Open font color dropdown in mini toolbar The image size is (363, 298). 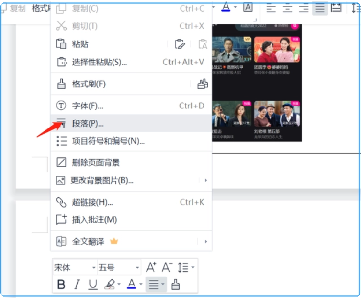click(x=141, y=284)
